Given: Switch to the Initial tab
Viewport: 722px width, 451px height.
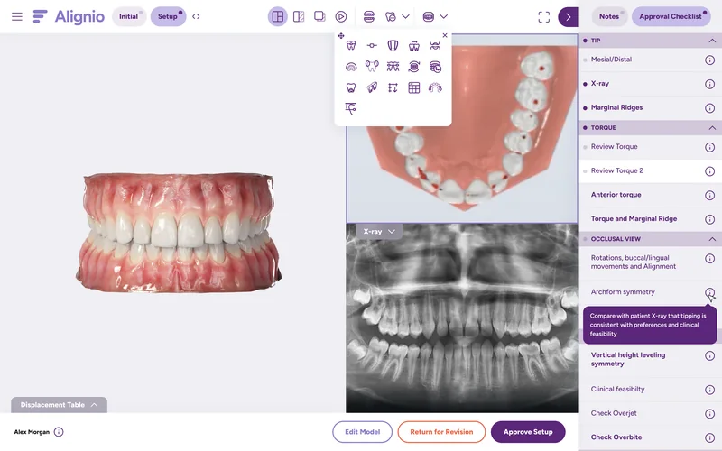Looking at the screenshot, I should pos(129,16).
